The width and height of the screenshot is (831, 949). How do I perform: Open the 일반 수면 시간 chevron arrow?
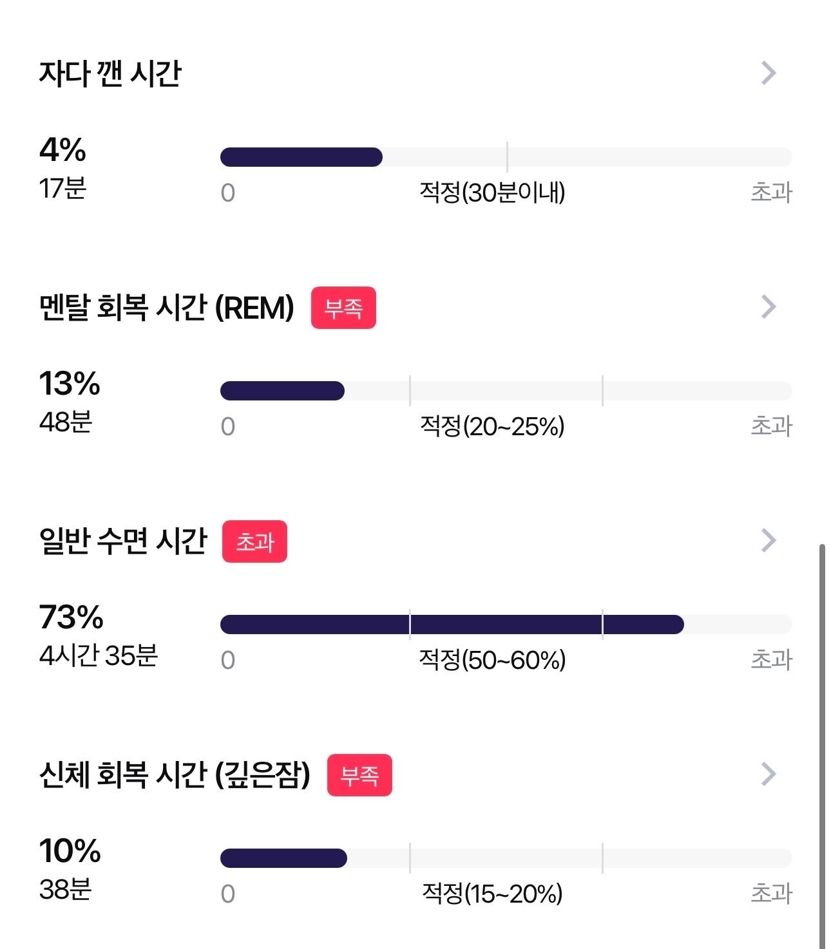[x=768, y=540]
